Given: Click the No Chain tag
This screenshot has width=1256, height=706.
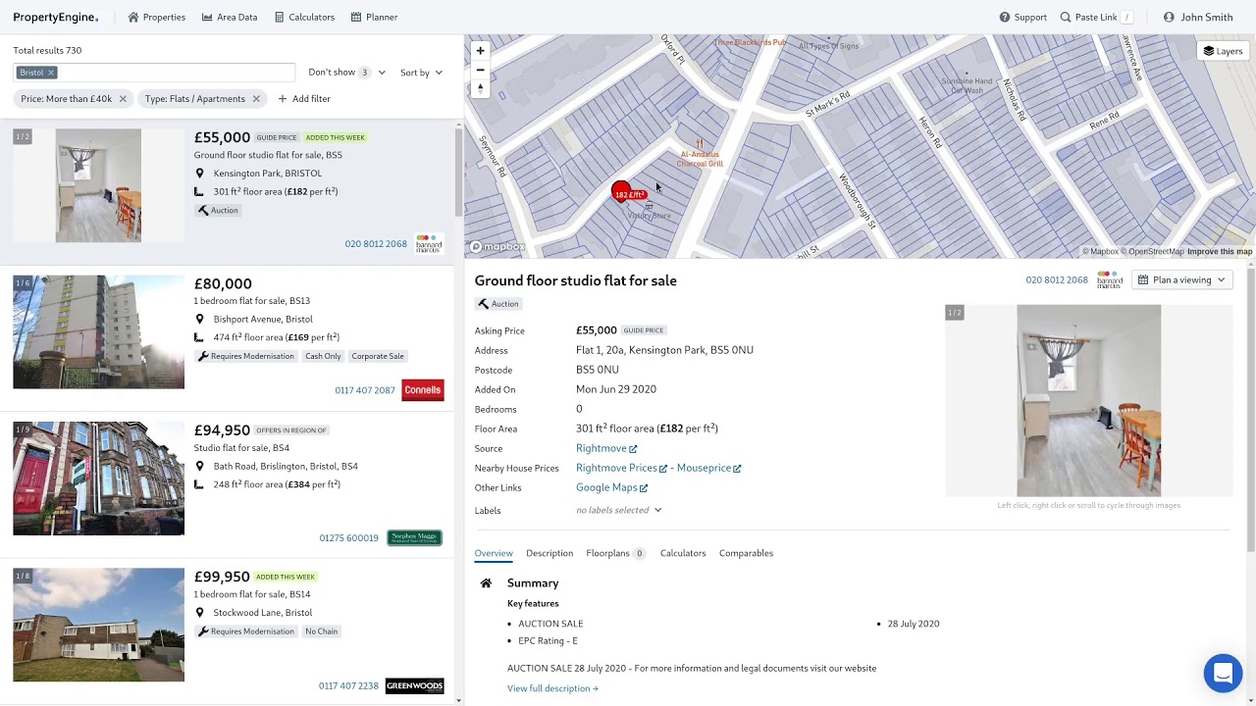Looking at the screenshot, I should click(321, 631).
